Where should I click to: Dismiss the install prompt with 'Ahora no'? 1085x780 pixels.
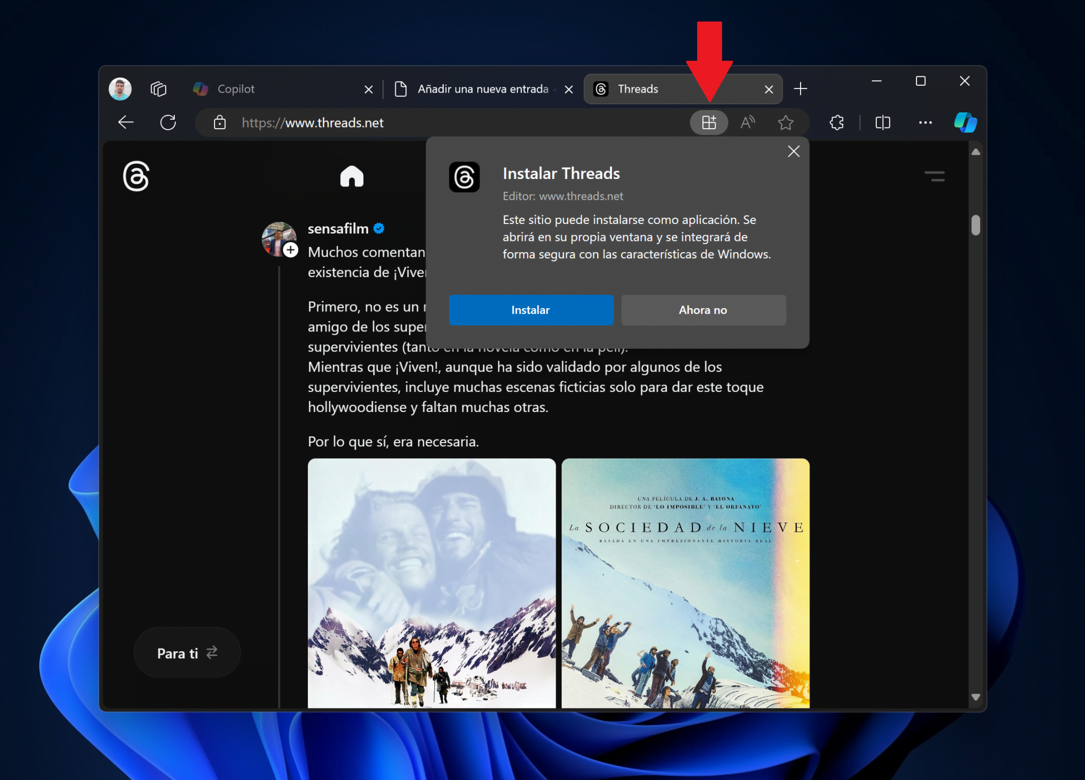click(x=703, y=310)
